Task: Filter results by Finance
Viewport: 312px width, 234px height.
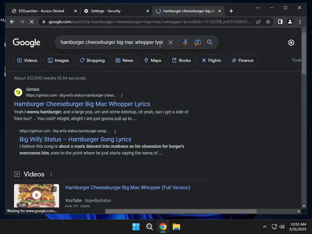Action: coord(243,60)
